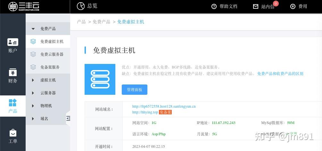The image size is (322, 151).
Task: Open the http://hhying.top link
Action: coord(145,112)
